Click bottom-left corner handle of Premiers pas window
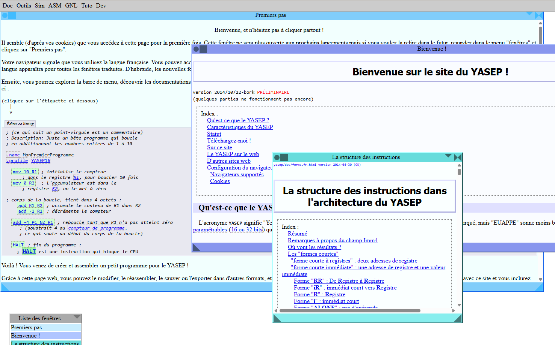This screenshot has height=345, width=555. pos(5,287)
